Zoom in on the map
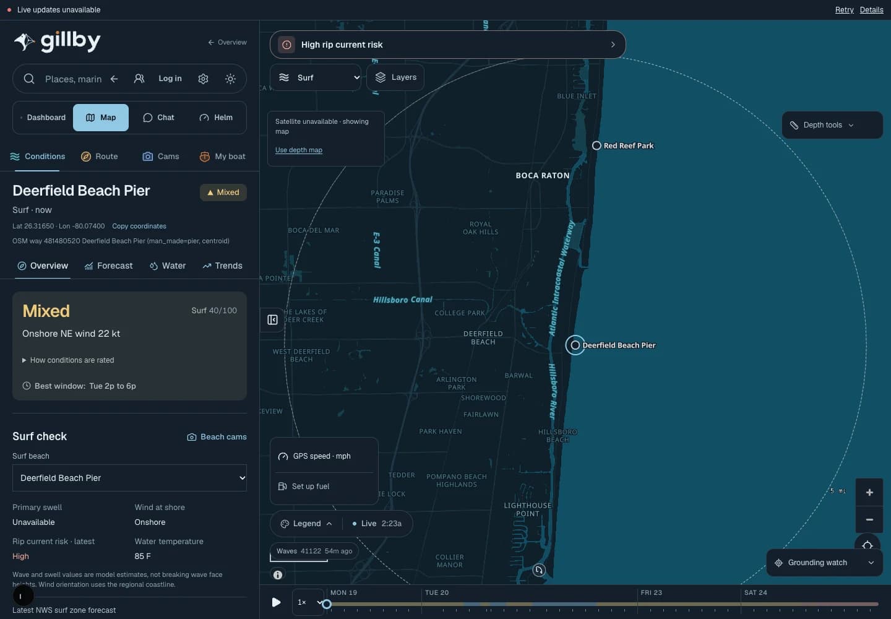891x619 pixels. [x=869, y=492]
